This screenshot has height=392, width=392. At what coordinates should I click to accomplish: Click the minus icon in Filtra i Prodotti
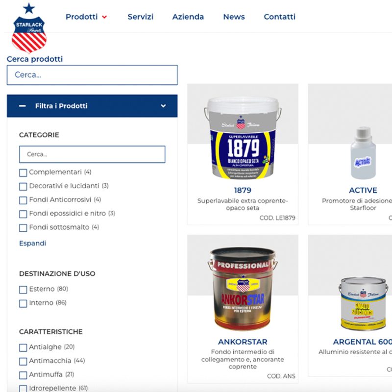22,106
